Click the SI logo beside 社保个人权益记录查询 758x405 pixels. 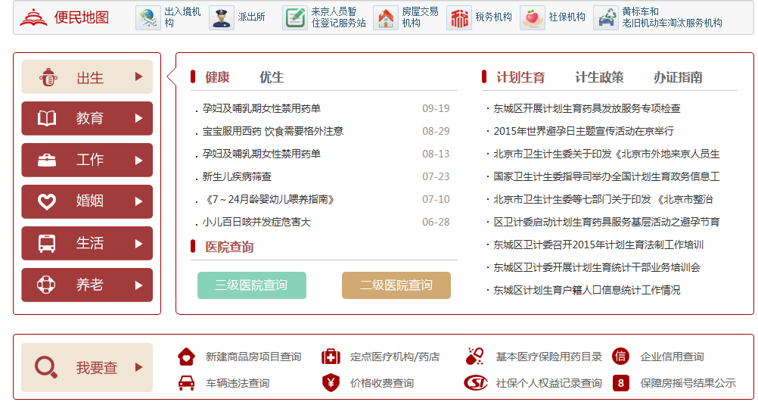coord(476,383)
